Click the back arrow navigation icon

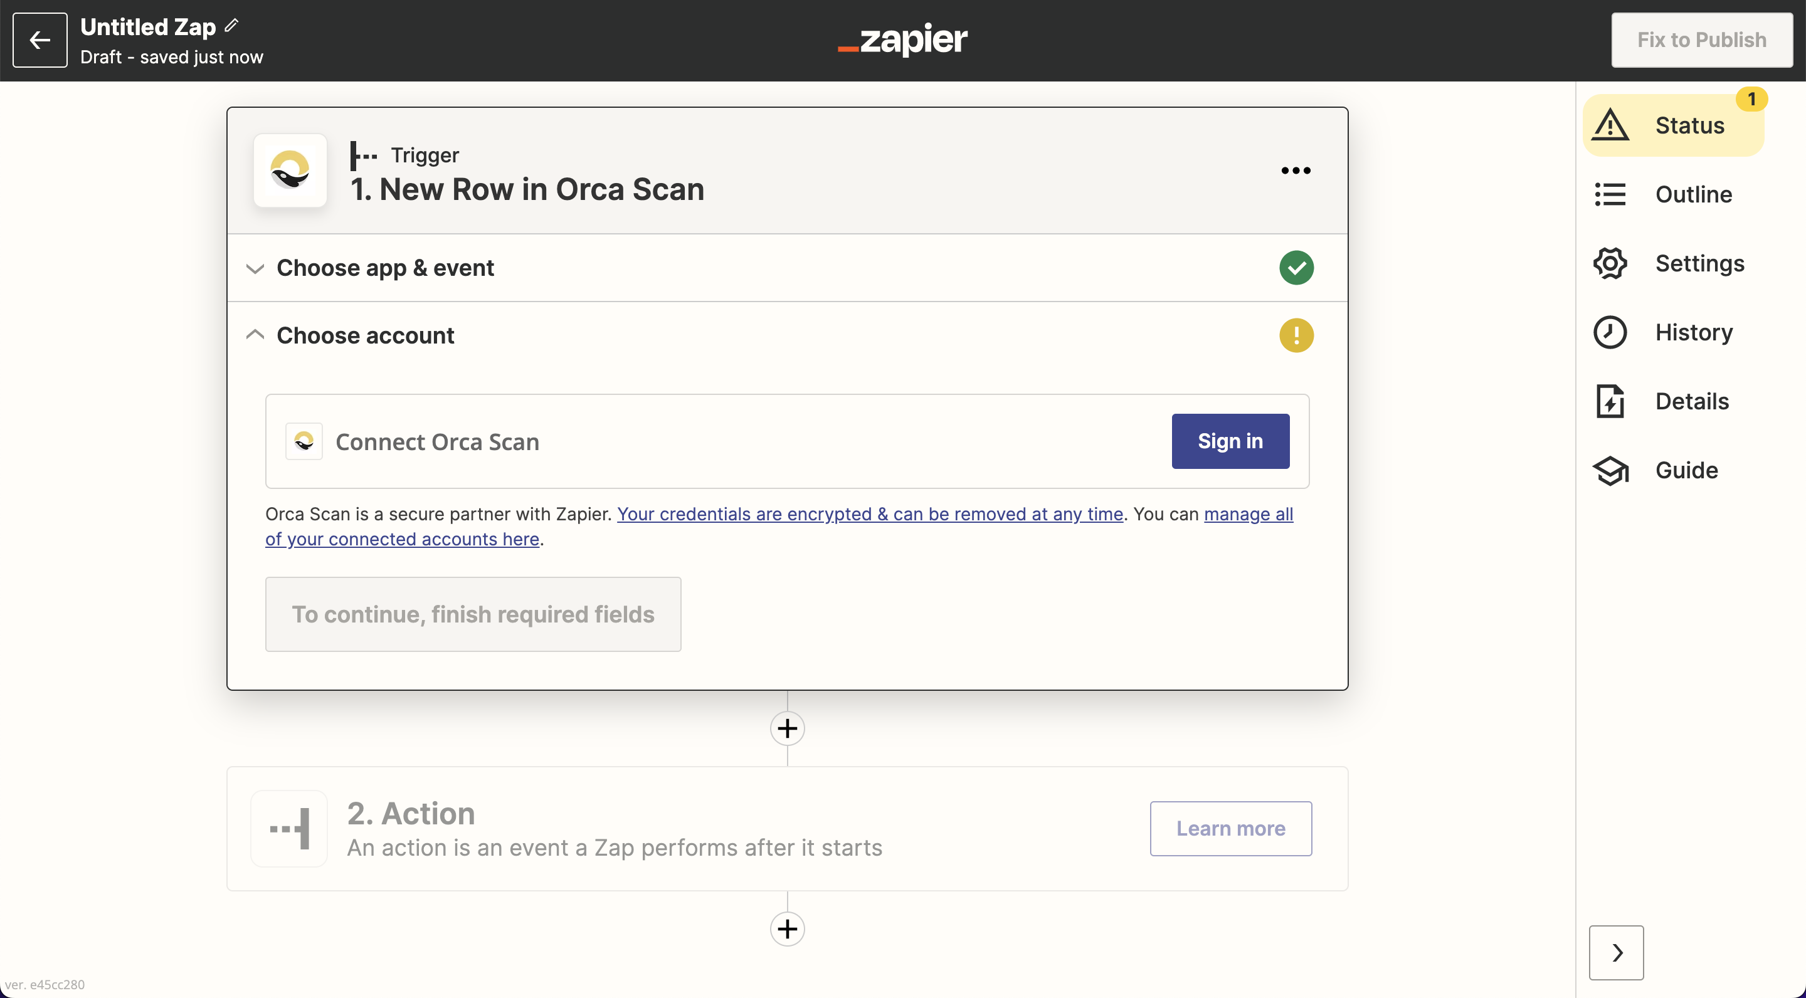click(41, 39)
